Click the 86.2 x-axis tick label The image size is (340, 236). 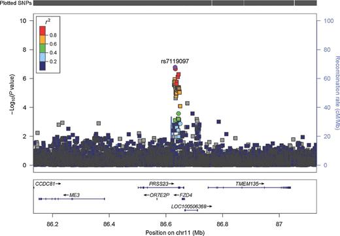[52, 224]
